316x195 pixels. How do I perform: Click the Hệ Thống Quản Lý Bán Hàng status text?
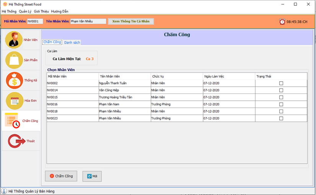coord(31,191)
